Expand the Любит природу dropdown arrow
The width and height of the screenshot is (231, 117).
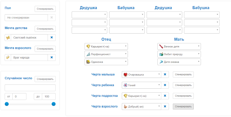pos(199,54)
